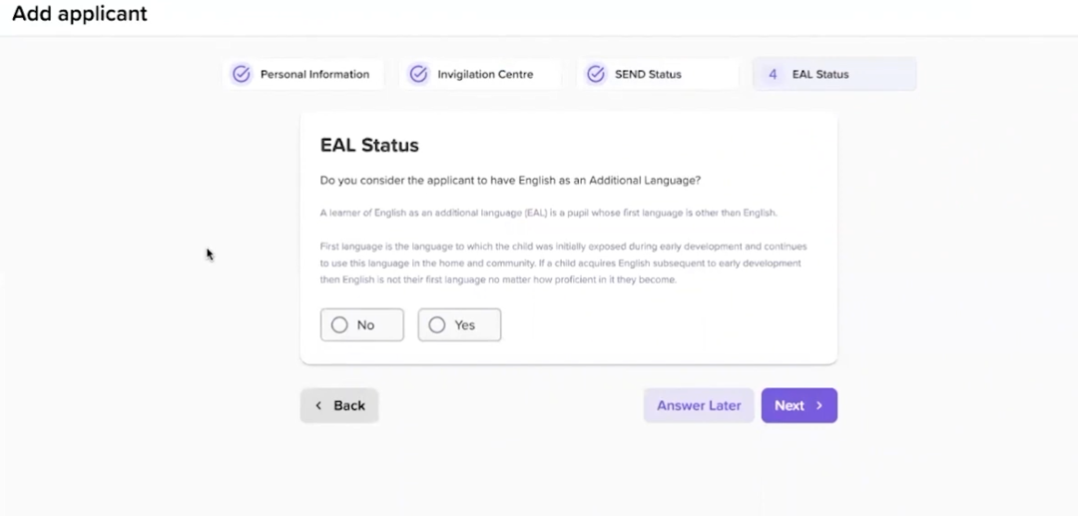Choose the No option label
Viewport: 1078px width, 516px height.
pyautogui.click(x=365, y=325)
